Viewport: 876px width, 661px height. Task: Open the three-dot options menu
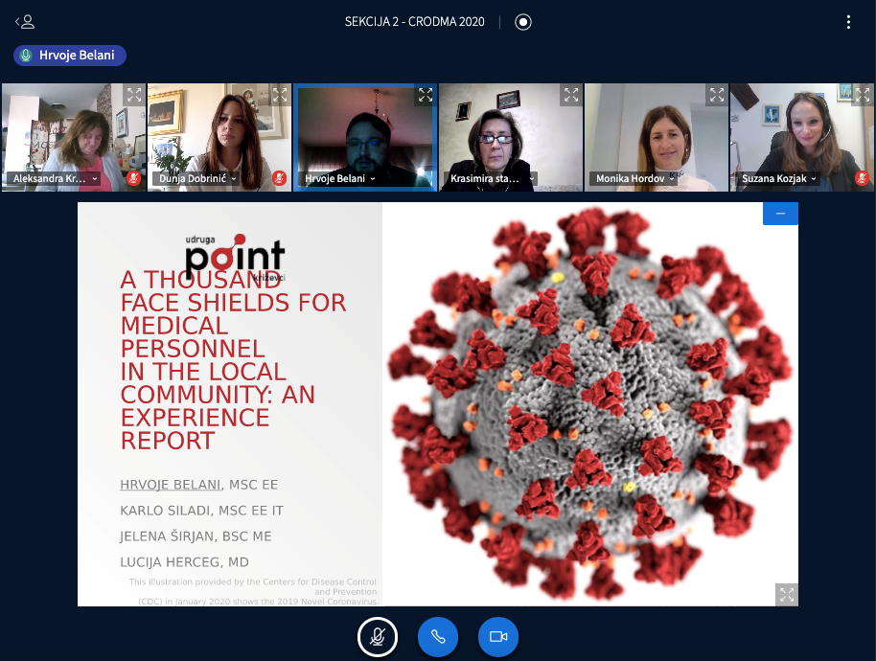(x=848, y=22)
